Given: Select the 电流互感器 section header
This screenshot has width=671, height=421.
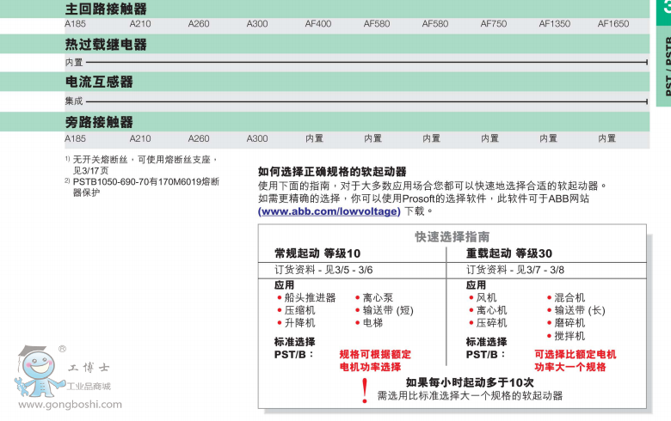Looking at the screenshot, I should (x=99, y=82).
